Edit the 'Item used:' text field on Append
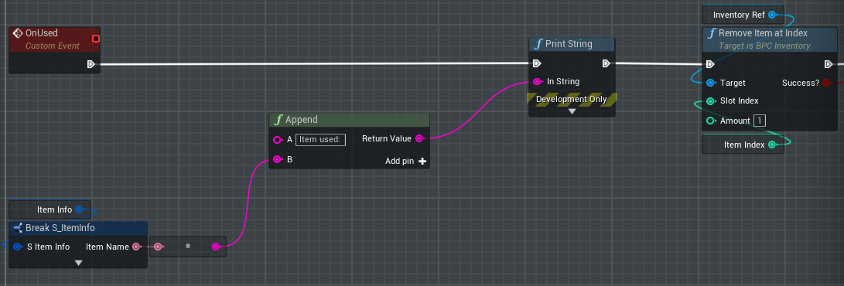The image size is (844, 286). pyautogui.click(x=320, y=140)
